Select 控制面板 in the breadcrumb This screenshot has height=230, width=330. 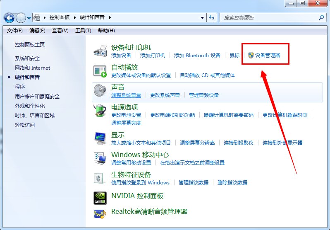coord(60,17)
